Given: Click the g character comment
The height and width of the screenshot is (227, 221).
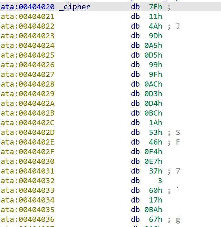Looking at the screenshot, I should 178,220.
